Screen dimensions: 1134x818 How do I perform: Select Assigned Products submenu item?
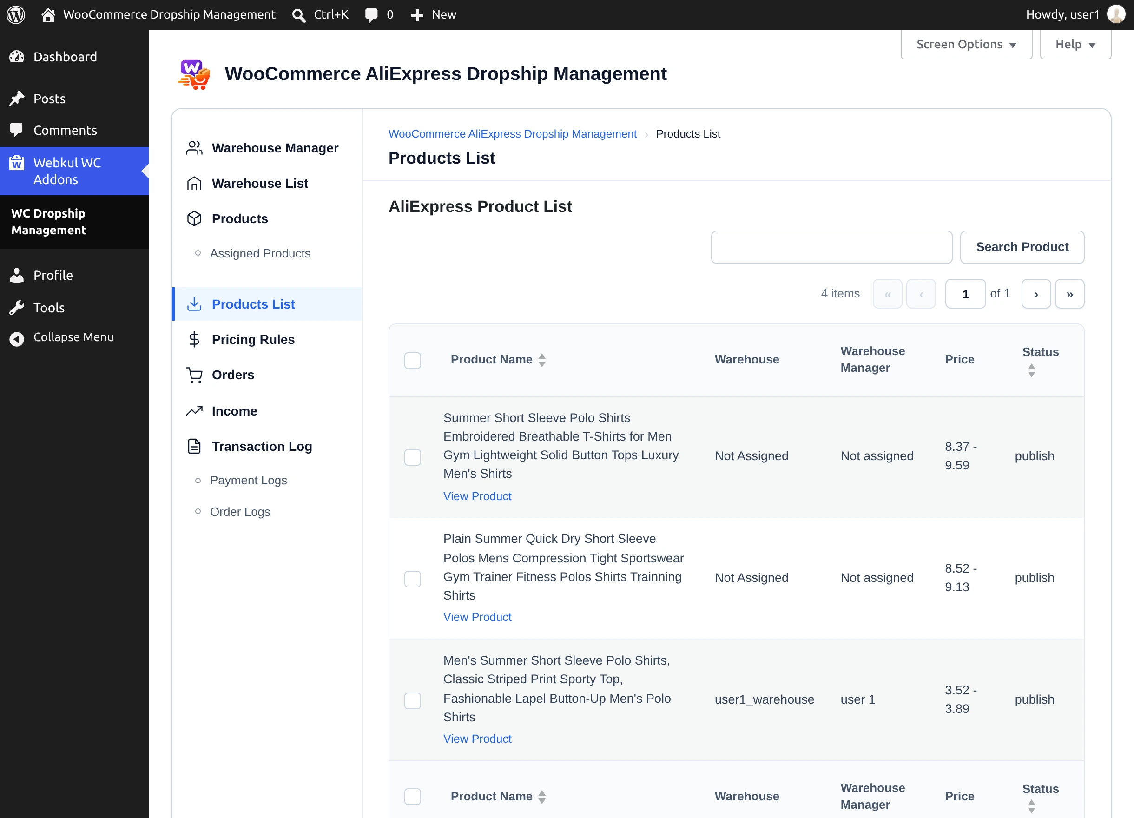(x=260, y=253)
